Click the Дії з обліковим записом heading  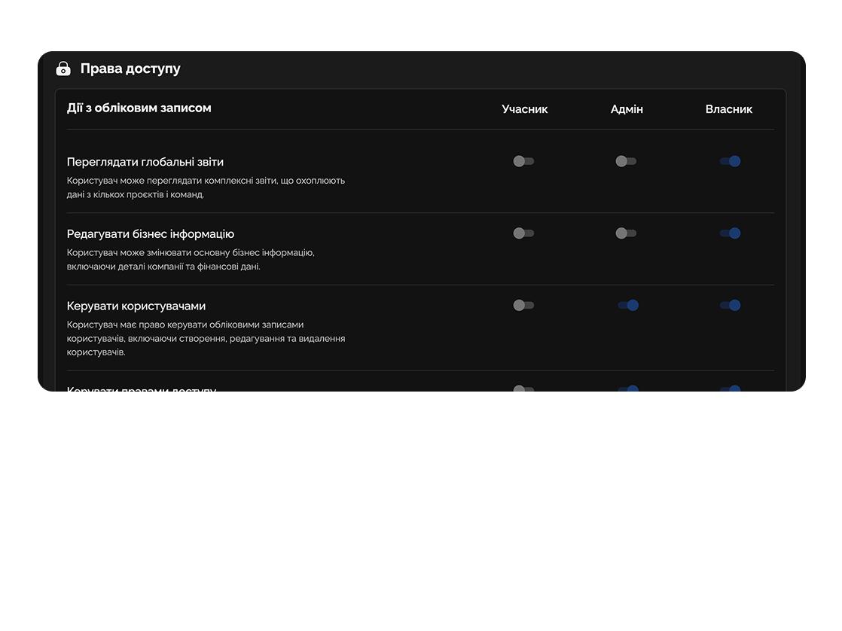click(x=139, y=108)
